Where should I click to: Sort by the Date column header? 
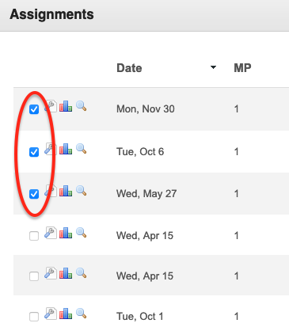pos(129,68)
